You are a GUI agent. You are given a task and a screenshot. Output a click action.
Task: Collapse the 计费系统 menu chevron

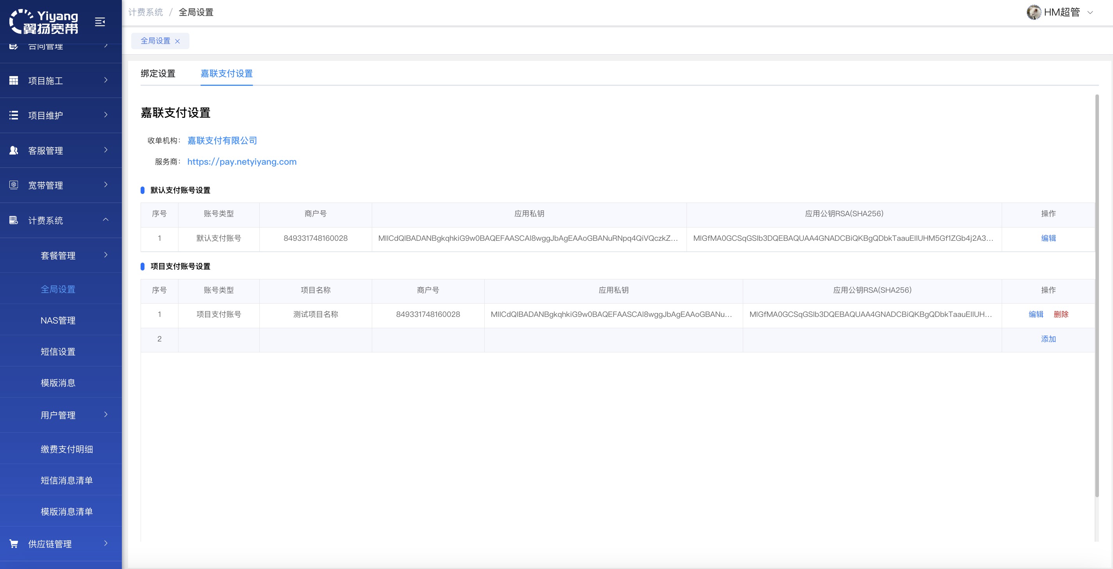tap(106, 220)
